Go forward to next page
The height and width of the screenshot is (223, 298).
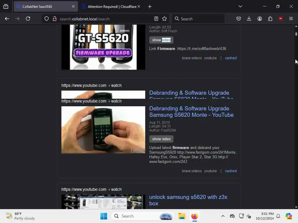point(17,19)
